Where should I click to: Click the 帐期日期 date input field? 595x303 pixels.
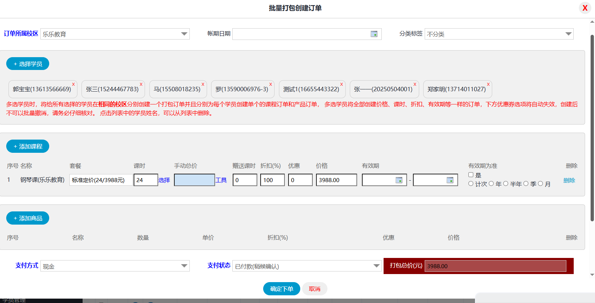point(307,34)
